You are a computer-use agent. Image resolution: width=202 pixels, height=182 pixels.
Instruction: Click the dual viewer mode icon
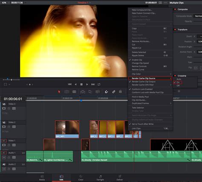pos(160,3)
